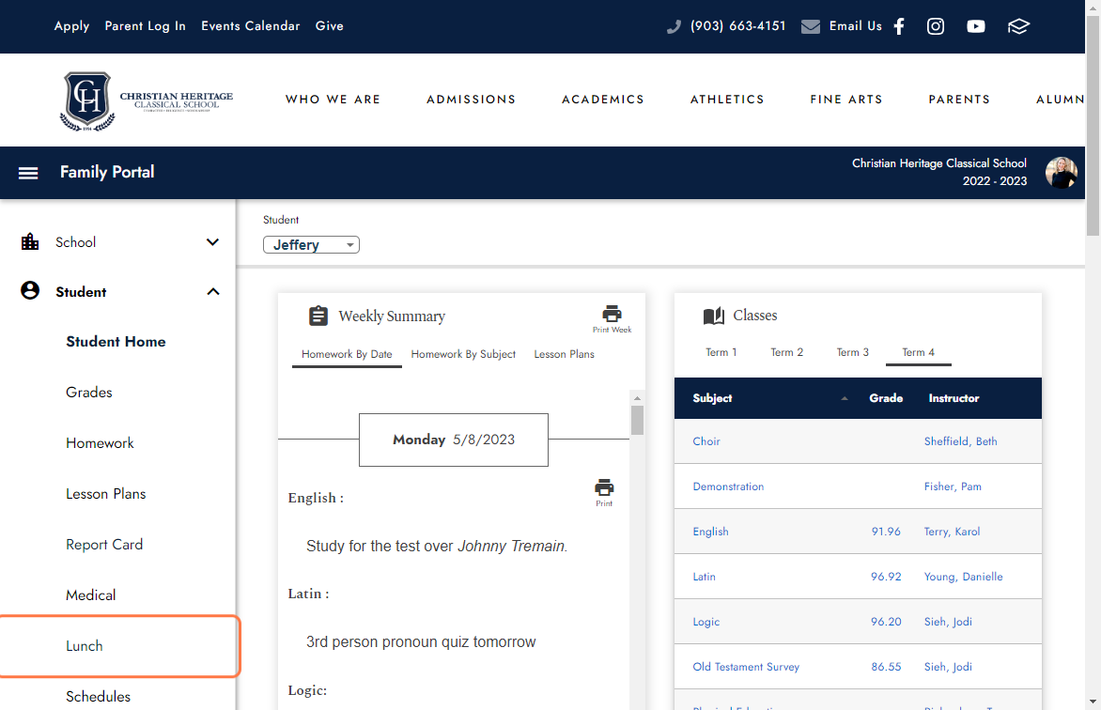
Task: Click the Grade column header
Action: coord(886,398)
